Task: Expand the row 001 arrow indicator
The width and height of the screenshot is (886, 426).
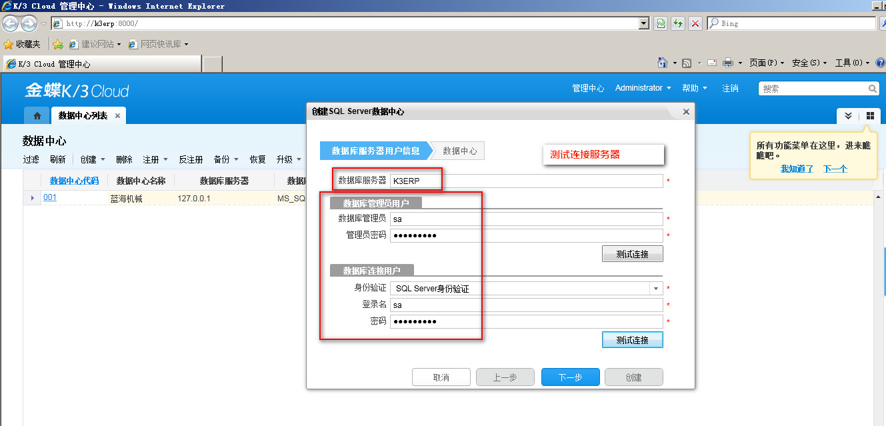Action: 33,198
